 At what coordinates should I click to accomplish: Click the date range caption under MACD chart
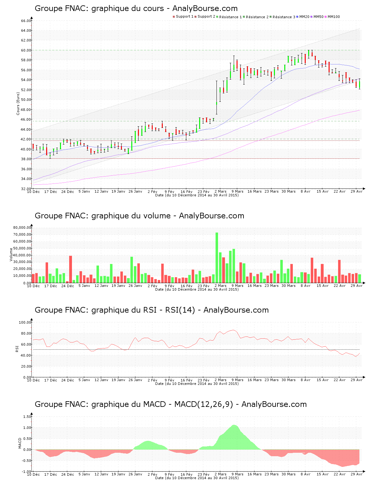[197, 478]
